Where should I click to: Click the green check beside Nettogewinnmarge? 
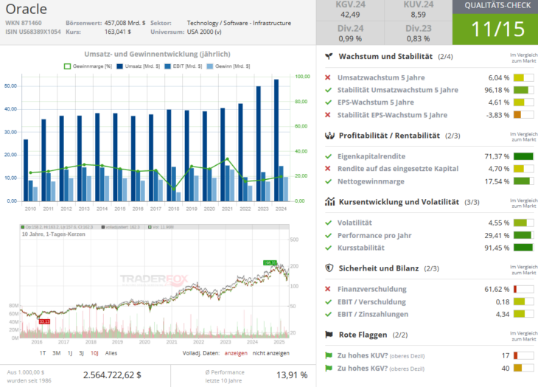[x=329, y=181]
